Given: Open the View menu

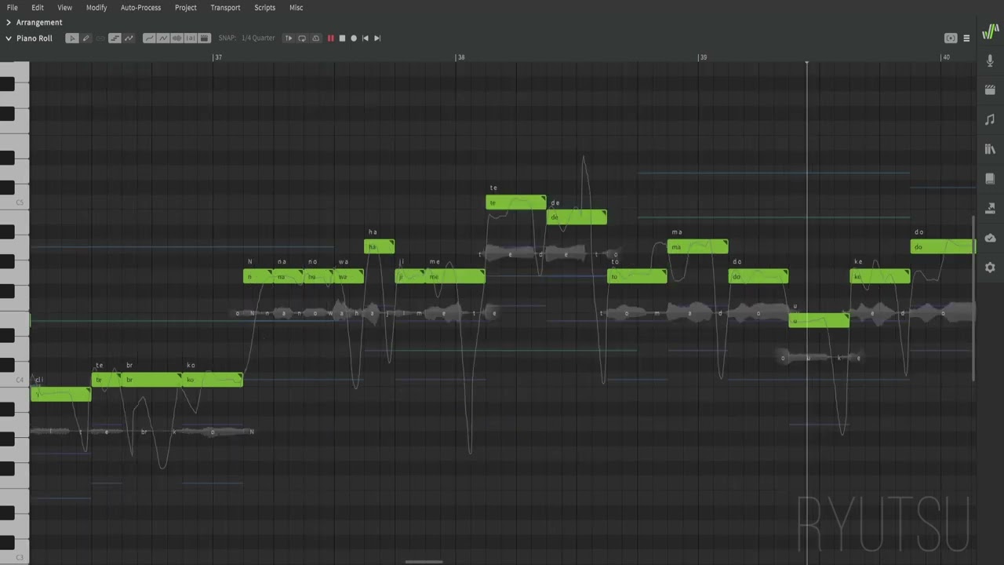Looking at the screenshot, I should pyautogui.click(x=65, y=7).
